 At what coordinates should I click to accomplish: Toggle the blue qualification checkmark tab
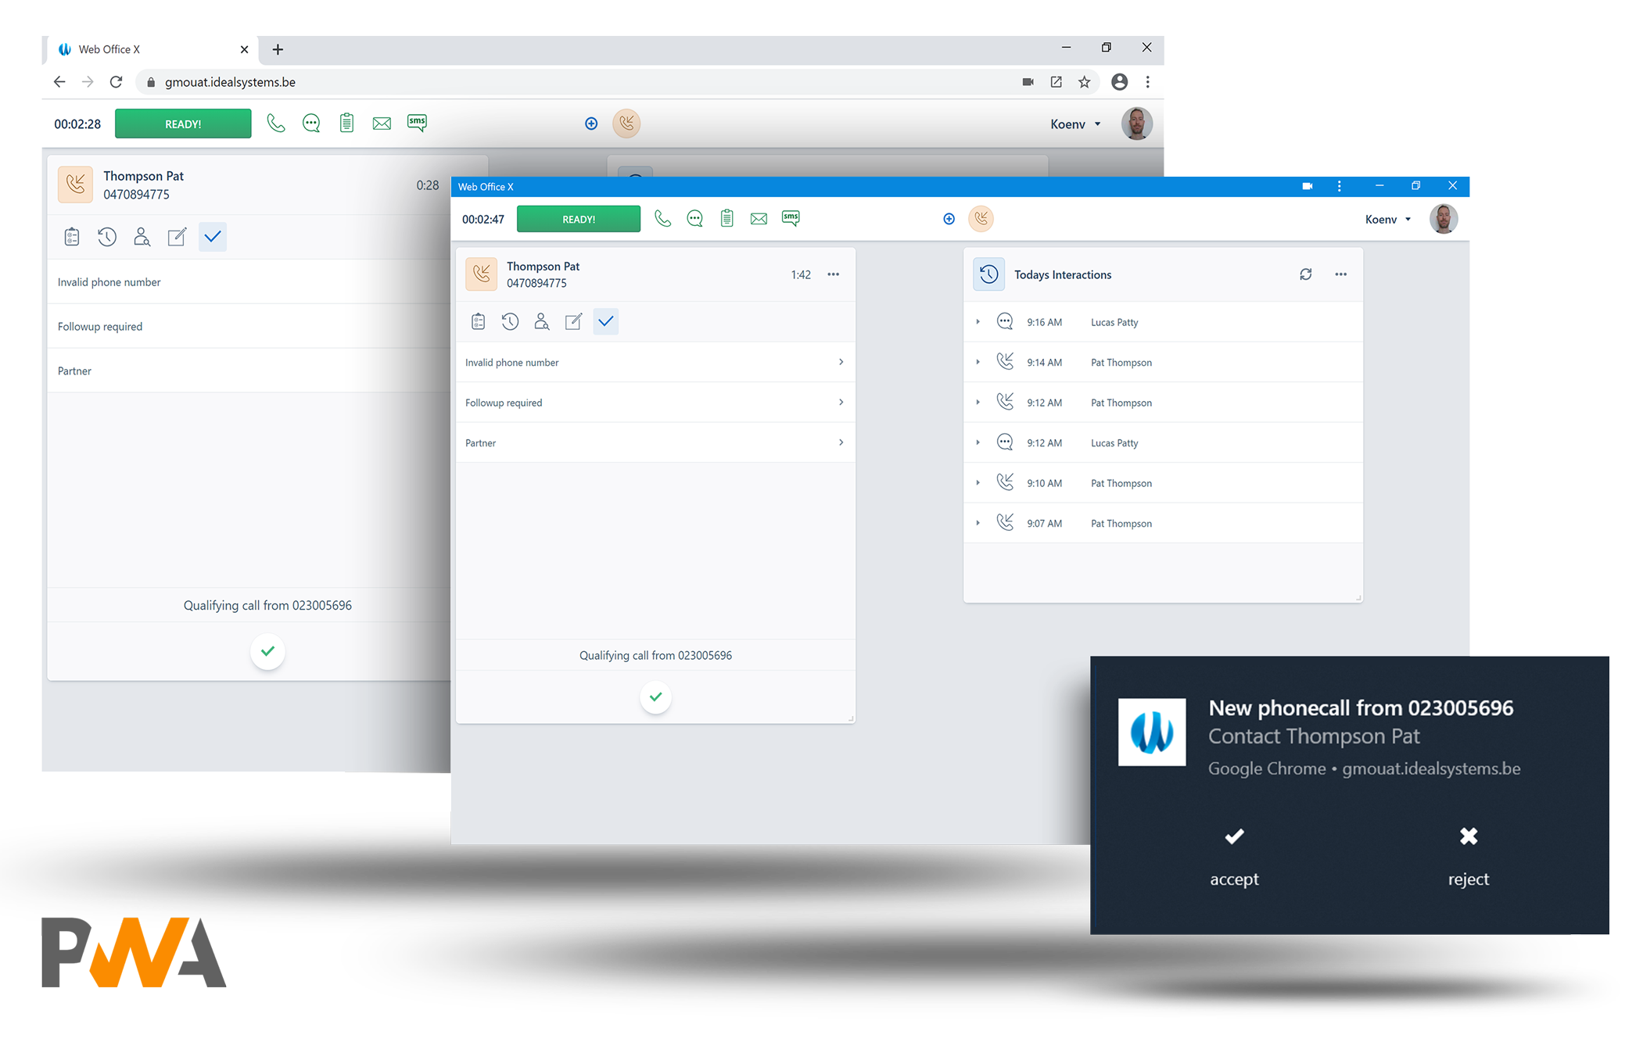pos(606,321)
